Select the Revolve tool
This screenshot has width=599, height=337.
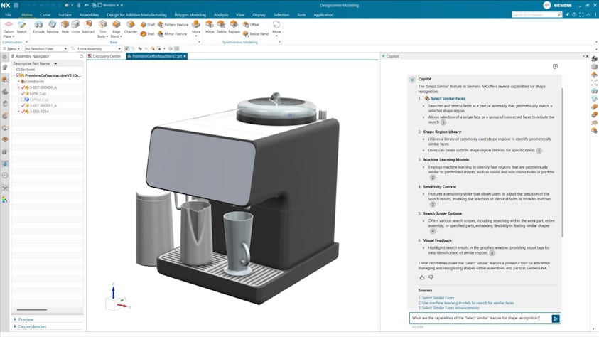click(x=53, y=27)
